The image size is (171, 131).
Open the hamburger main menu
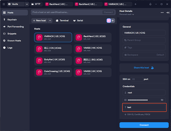(4, 4)
